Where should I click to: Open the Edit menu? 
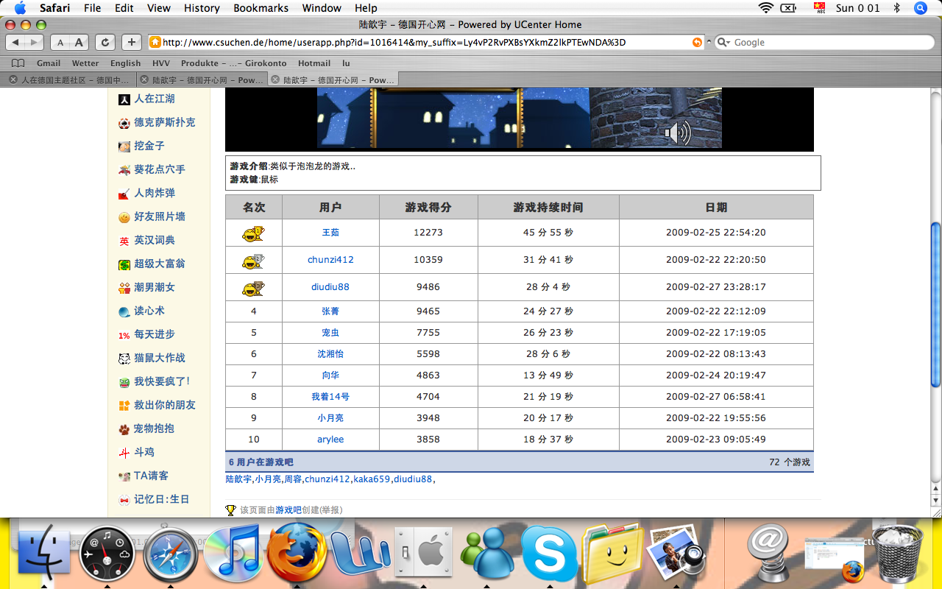coord(124,8)
